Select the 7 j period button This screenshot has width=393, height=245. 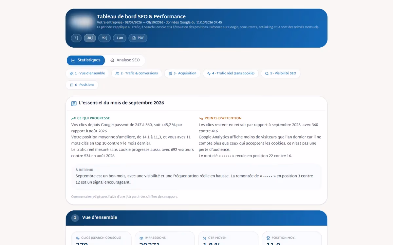[x=76, y=38]
